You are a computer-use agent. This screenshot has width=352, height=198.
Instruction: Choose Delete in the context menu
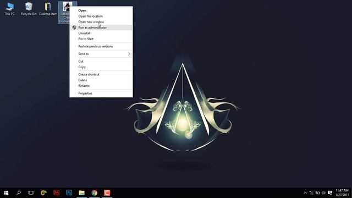point(101,80)
